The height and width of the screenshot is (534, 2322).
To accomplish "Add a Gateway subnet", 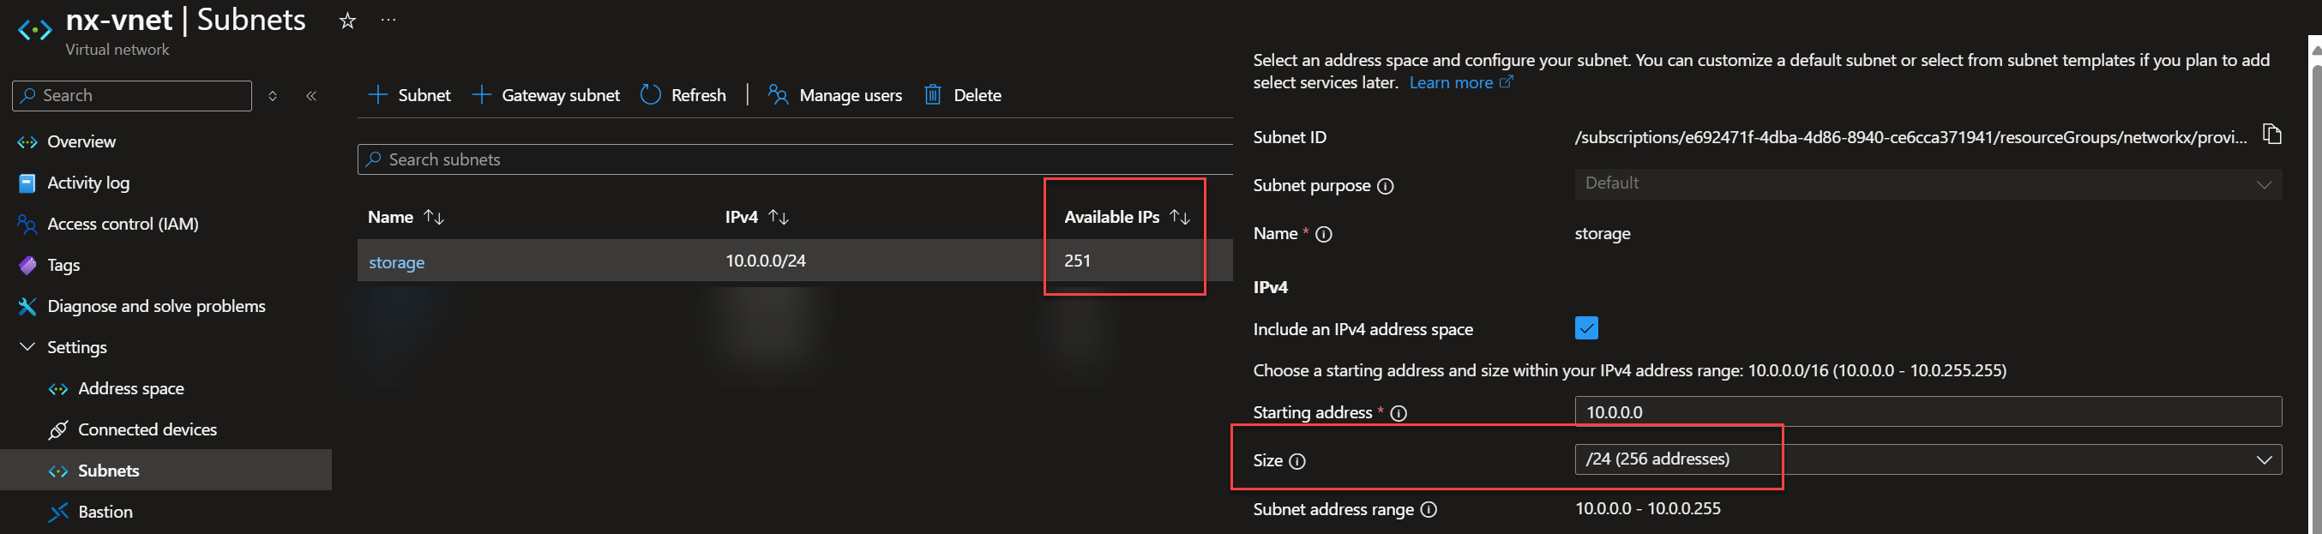I will (x=546, y=94).
